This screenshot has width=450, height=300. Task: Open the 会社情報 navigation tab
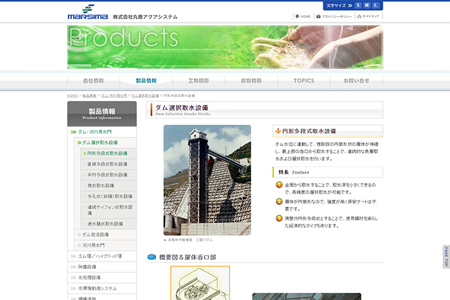93,81
